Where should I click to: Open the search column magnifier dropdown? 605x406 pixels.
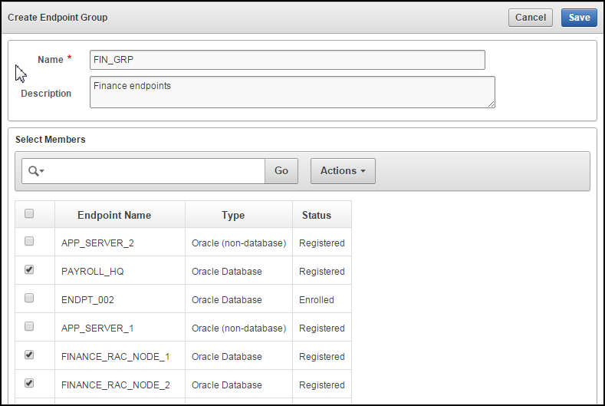(x=36, y=170)
